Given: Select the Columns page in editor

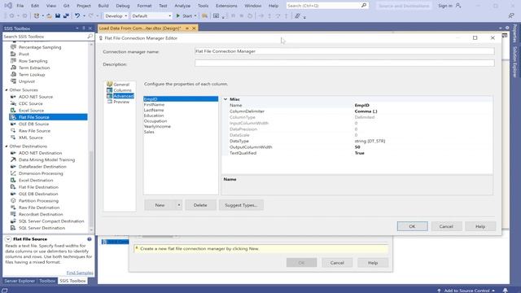Looking at the screenshot, I should [122, 90].
